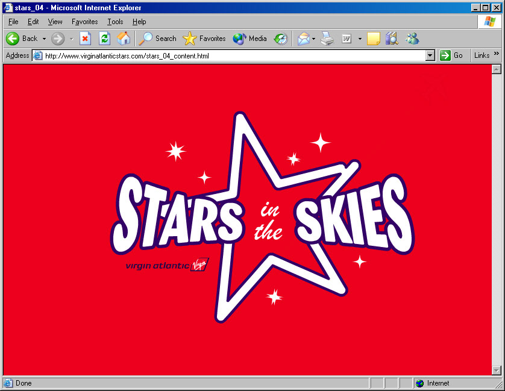Click the status bar page icon
505x391 pixels.
coord(8,383)
